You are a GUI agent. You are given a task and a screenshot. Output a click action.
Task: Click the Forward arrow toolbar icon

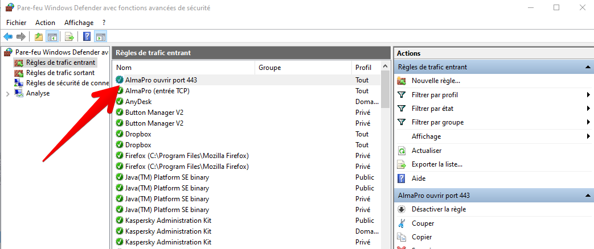(21, 36)
